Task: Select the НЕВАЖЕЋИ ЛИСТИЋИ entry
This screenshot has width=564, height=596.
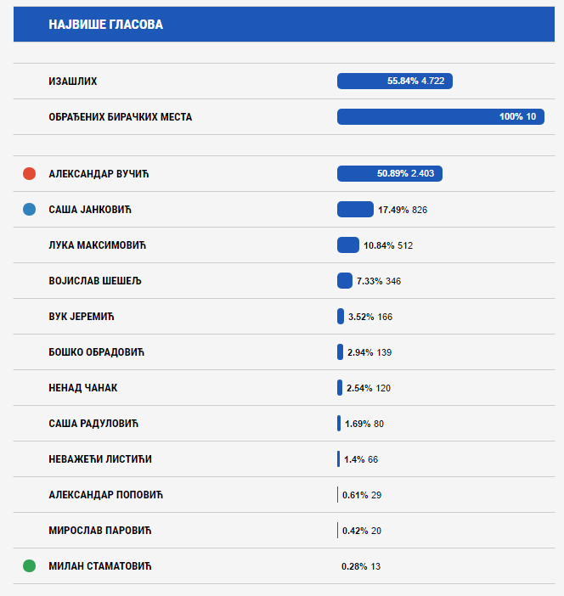Action: pyautogui.click(x=101, y=459)
